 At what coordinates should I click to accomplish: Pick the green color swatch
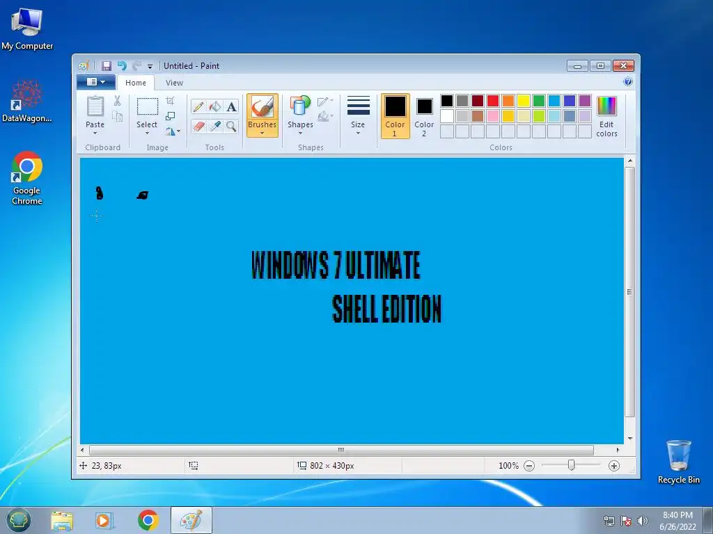tap(539, 101)
